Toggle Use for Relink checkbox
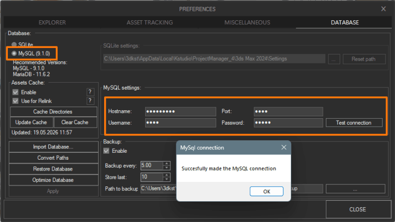 click(x=16, y=101)
